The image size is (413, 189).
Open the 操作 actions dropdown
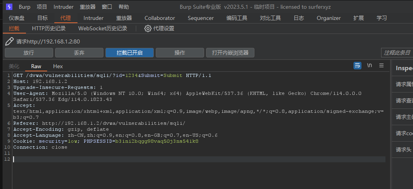[x=180, y=53]
